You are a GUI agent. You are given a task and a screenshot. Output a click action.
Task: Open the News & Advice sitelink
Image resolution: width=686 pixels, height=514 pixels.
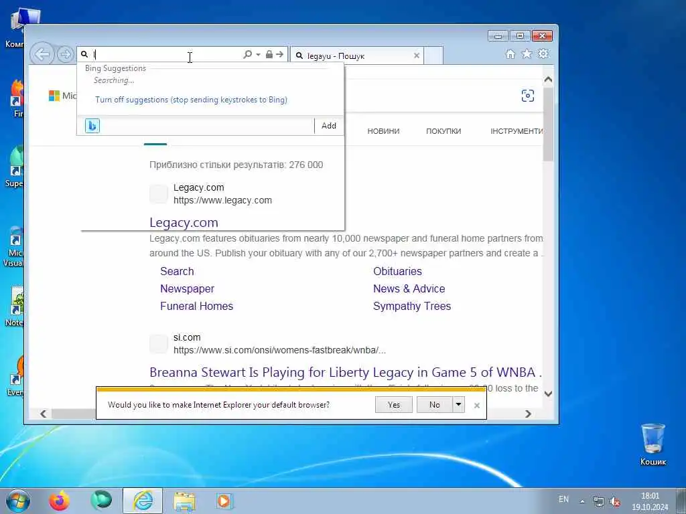pyautogui.click(x=409, y=289)
